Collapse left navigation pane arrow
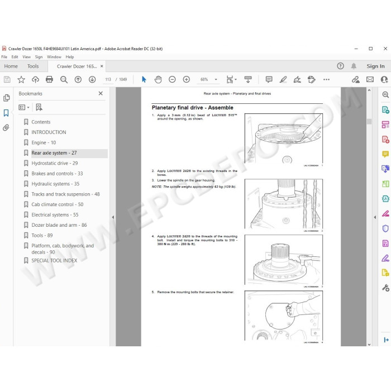This screenshot has width=391, height=391. click(113, 217)
